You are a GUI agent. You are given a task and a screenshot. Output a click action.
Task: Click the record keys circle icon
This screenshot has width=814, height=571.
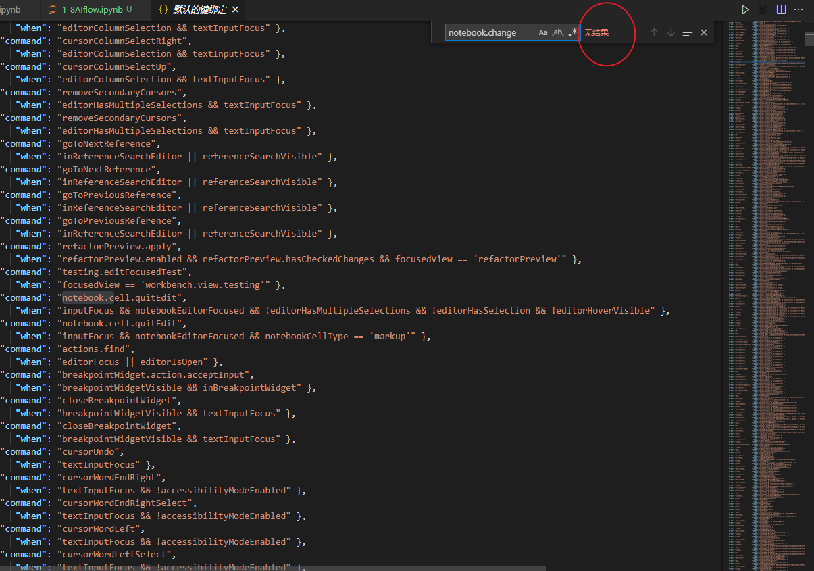pos(762,9)
